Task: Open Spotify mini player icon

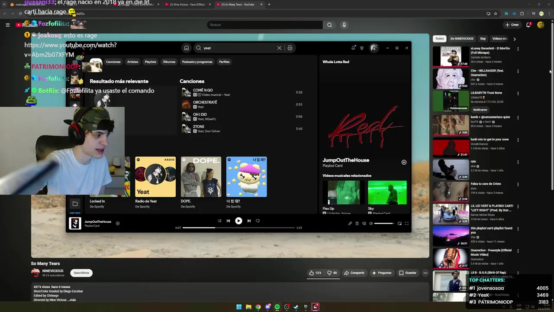Action: pos(399,224)
